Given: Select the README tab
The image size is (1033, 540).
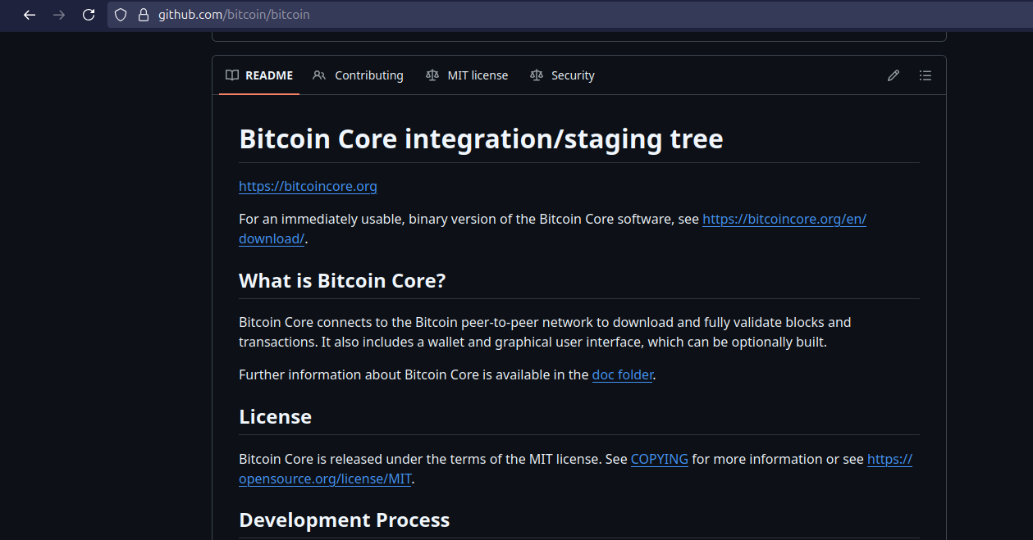Looking at the screenshot, I should [x=259, y=75].
